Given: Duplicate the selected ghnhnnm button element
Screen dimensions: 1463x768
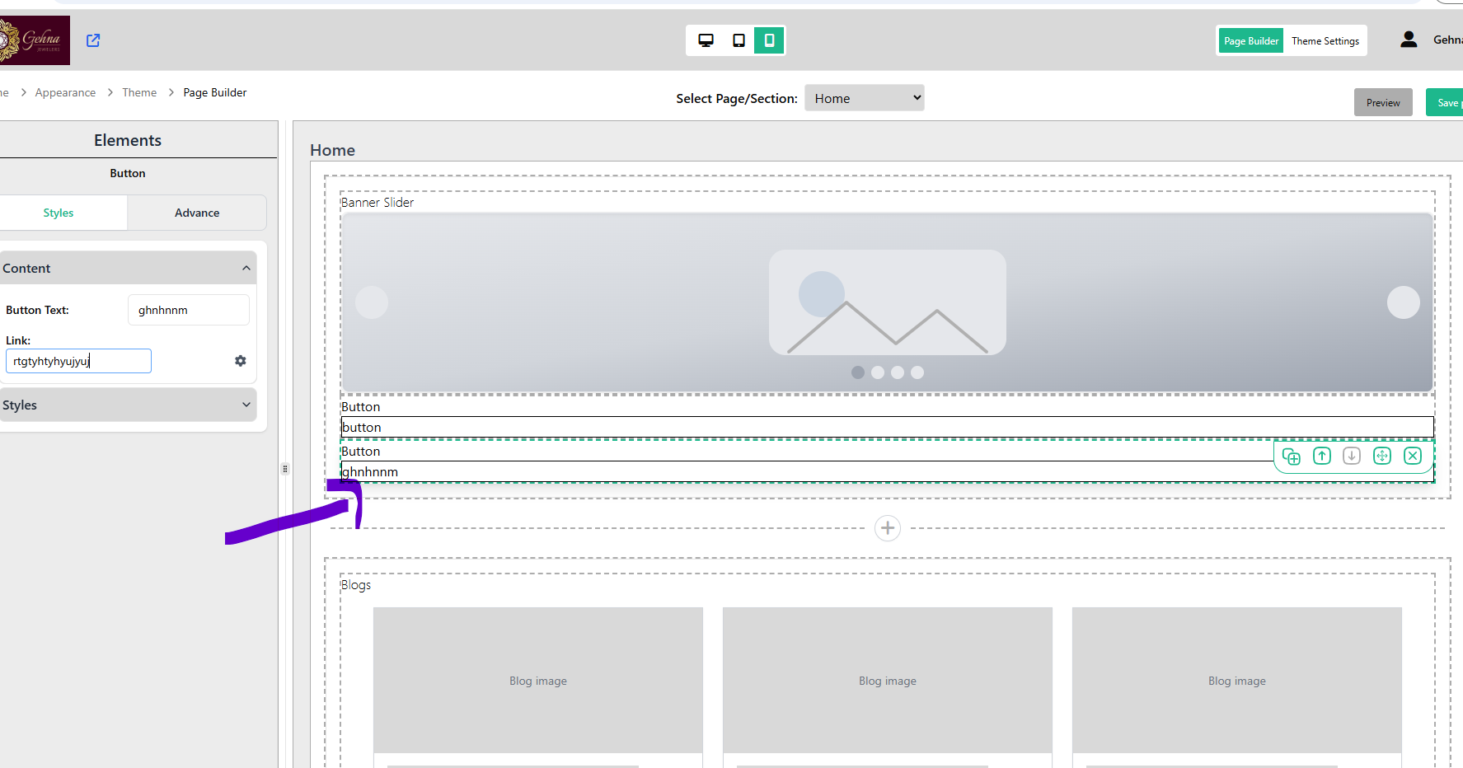Looking at the screenshot, I should [x=1292, y=457].
